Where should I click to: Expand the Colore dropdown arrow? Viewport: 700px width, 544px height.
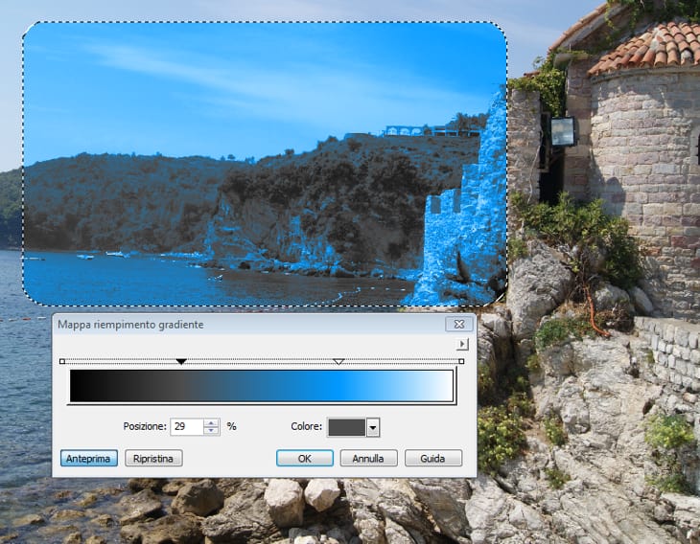point(373,427)
